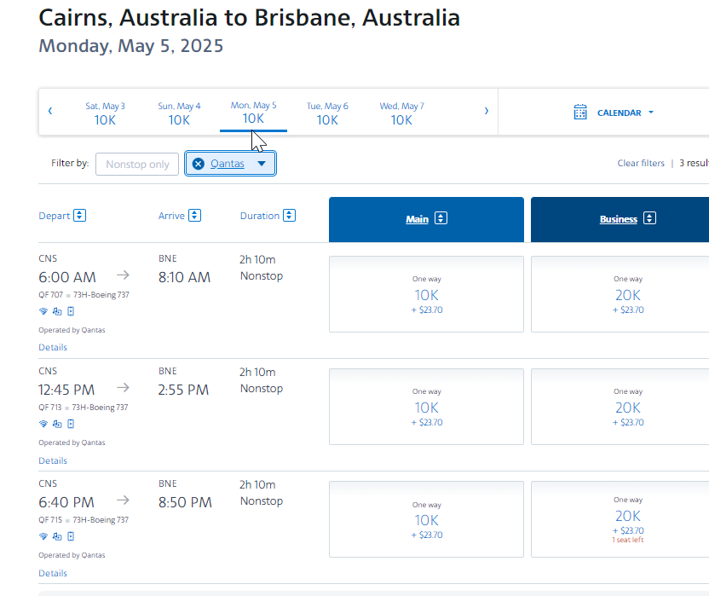Select the Tue, May 6 date tab
The width and height of the screenshot is (709, 596).
click(x=327, y=113)
